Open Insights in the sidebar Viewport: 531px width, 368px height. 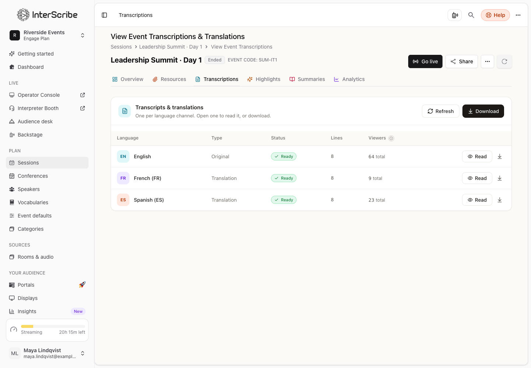(47, 311)
